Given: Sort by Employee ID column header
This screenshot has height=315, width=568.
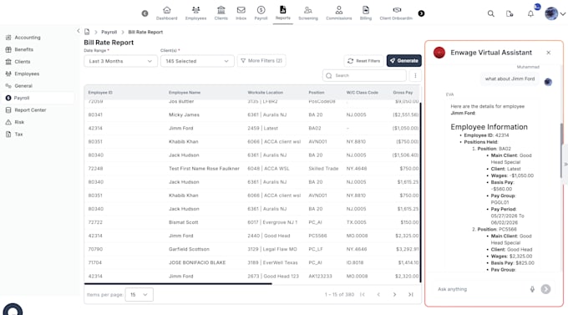Looking at the screenshot, I should tap(100, 93).
